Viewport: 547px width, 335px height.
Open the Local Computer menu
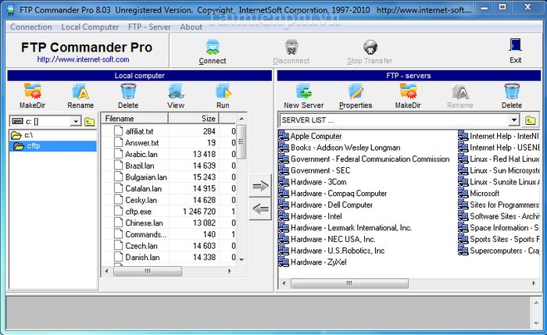pyautogui.click(x=90, y=27)
